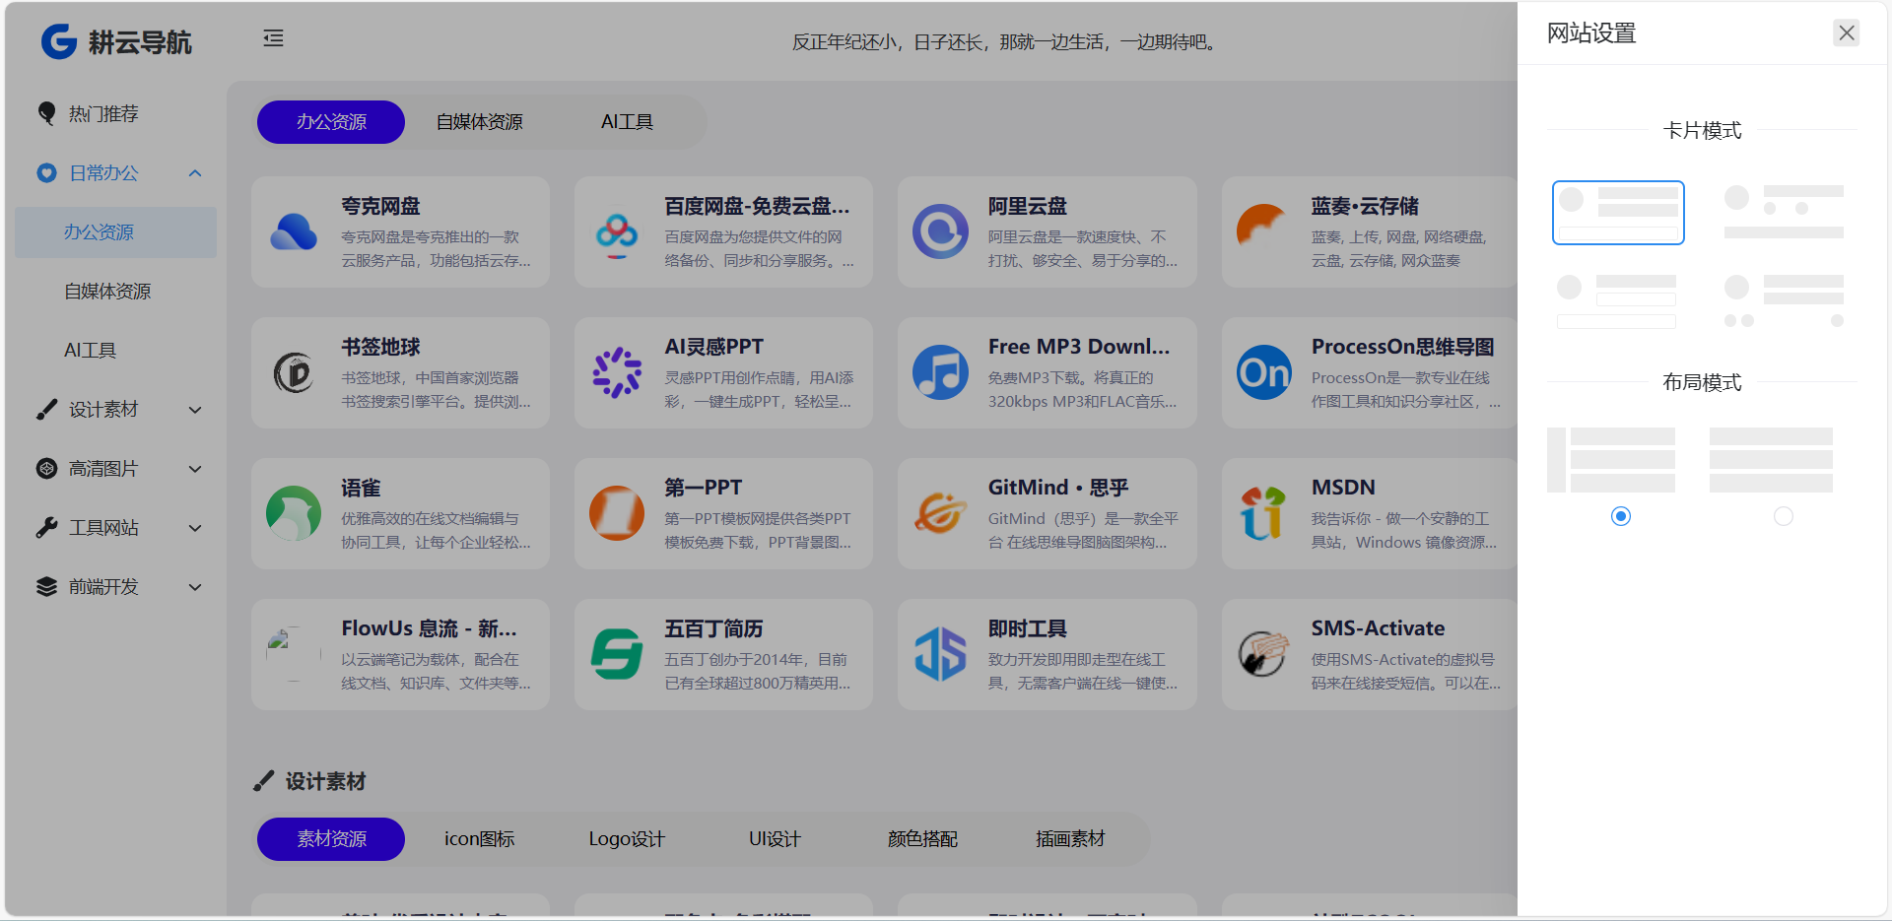Choose the second card mode style thumbnail
1892x921 pixels.
[1784, 211]
